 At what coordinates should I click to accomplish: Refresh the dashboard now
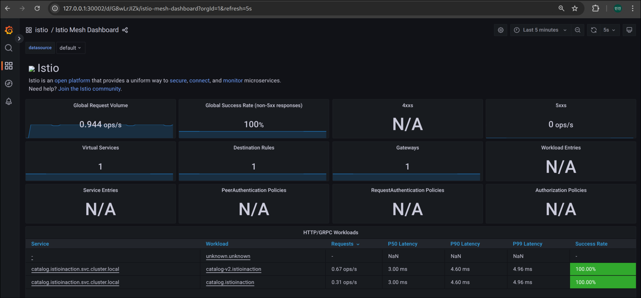(x=594, y=30)
